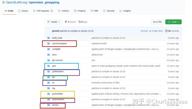192x109 pixels.
Task: Click the gfs-carmen folder icon
Action: tap(49, 60)
